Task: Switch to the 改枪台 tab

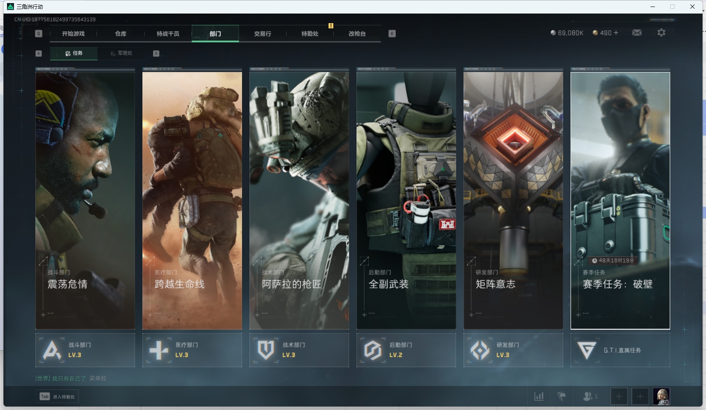Action: (x=357, y=34)
